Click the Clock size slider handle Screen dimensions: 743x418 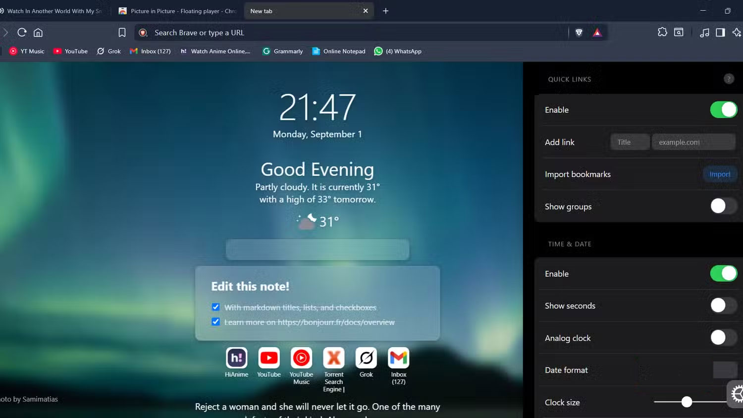point(686,402)
